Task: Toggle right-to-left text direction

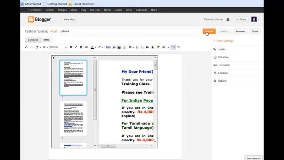Action: 178,47
